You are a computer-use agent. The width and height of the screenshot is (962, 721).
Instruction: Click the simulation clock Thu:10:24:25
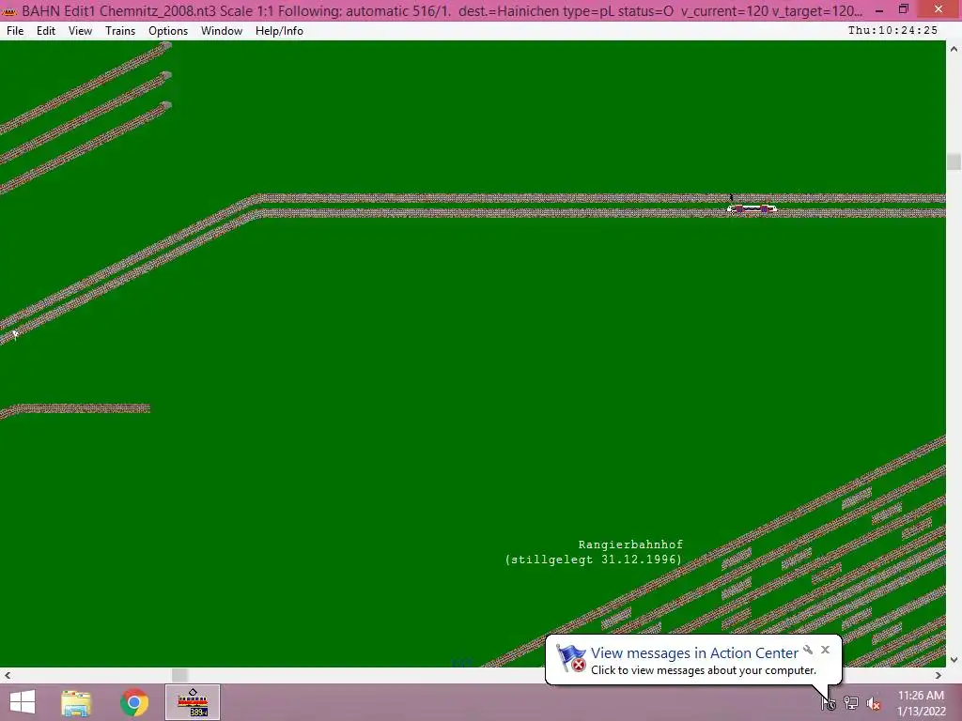click(892, 30)
